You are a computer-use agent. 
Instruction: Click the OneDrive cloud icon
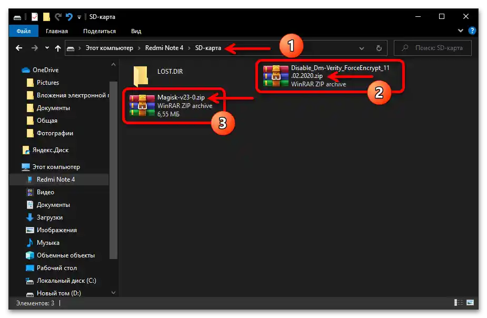[x=26, y=70]
